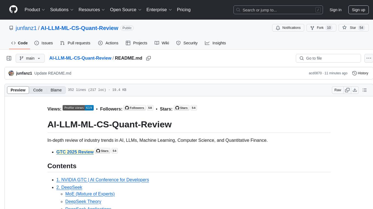This screenshot has height=209, width=373.
Task: Open the Update README.md commit message
Action: pyautogui.click(x=53, y=73)
